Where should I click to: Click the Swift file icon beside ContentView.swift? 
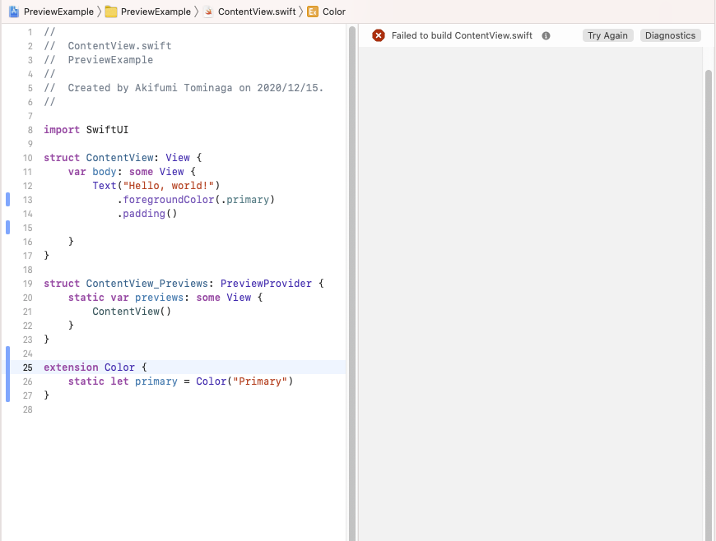point(208,12)
